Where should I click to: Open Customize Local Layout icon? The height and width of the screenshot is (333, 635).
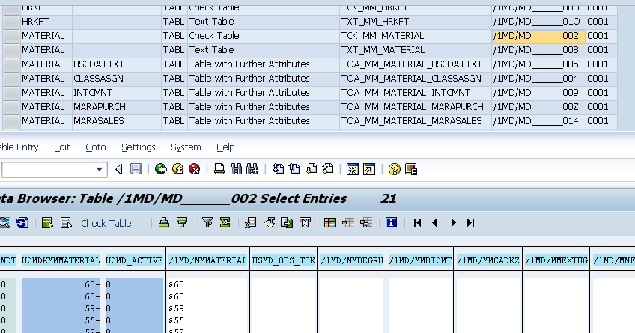410,169
